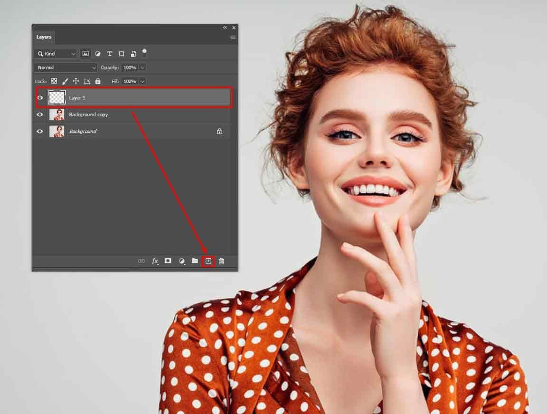The height and width of the screenshot is (414, 547).
Task: Filter for adjustment layers icon
Action: 98,54
